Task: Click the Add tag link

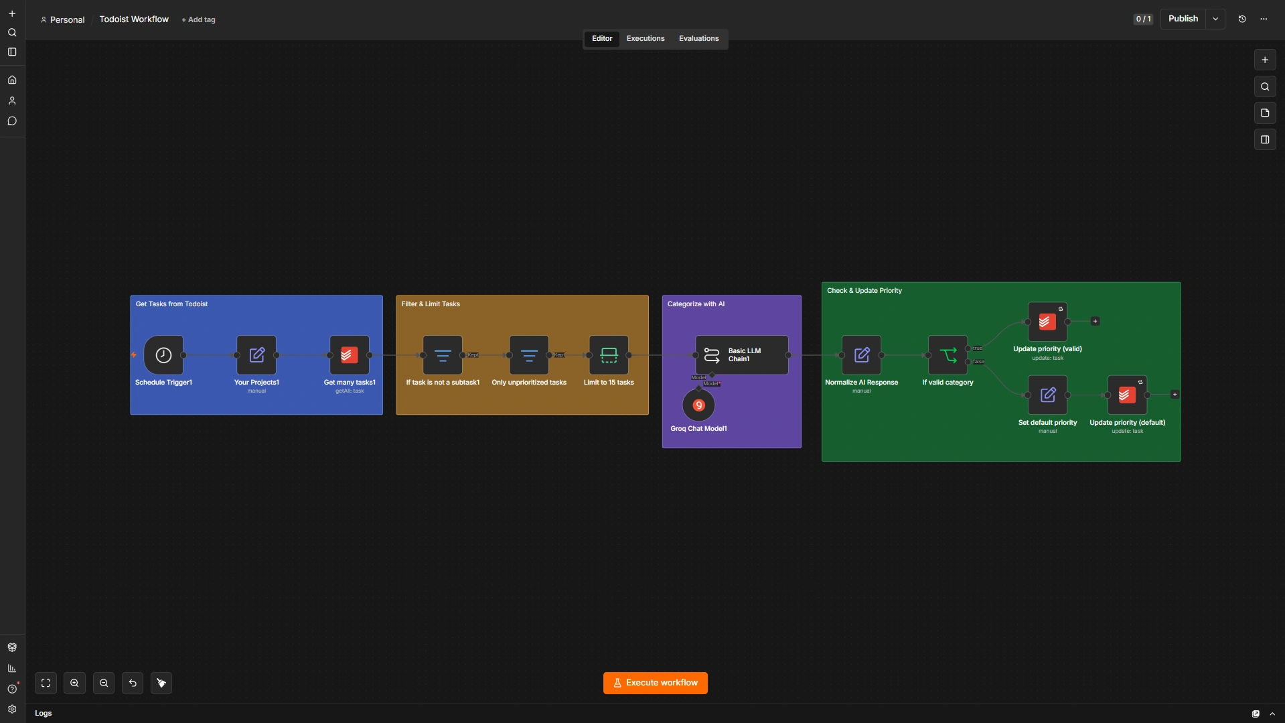Action: point(198,19)
